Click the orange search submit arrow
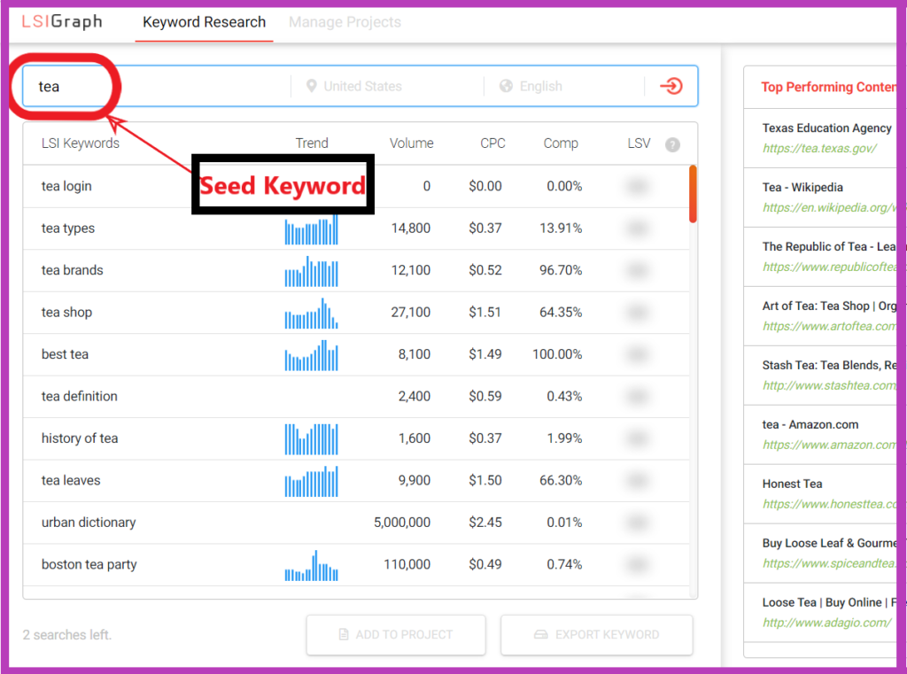Image resolution: width=907 pixels, height=674 pixels. click(x=671, y=86)
